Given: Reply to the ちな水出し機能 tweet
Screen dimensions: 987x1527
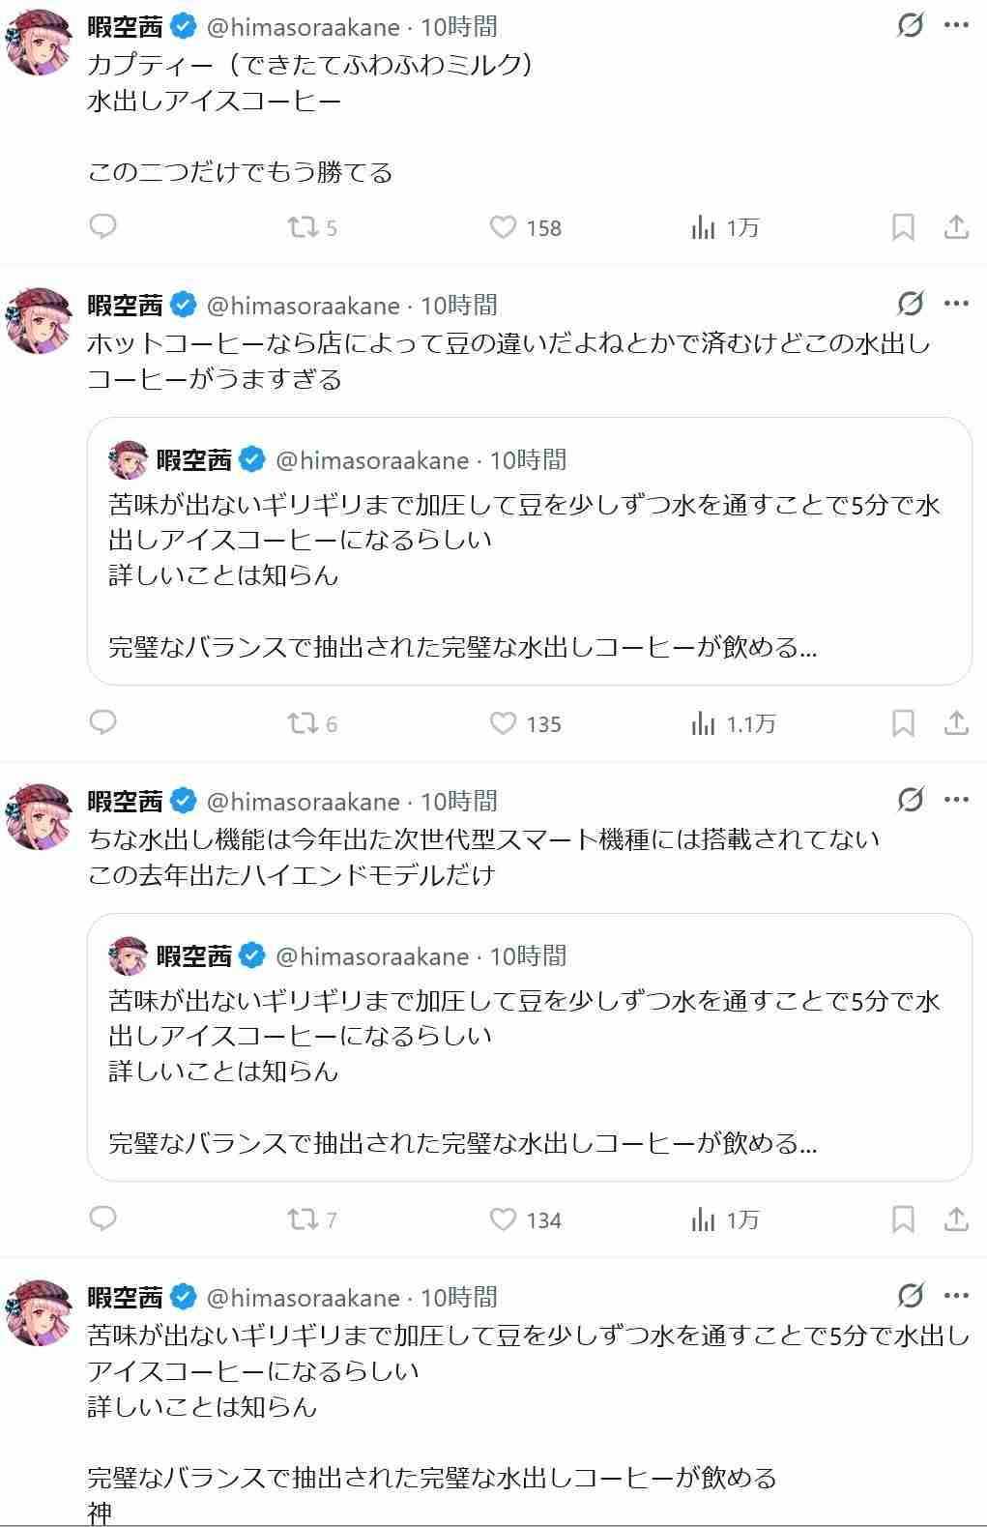Looking at the screenshot, I should (102, 1219).
